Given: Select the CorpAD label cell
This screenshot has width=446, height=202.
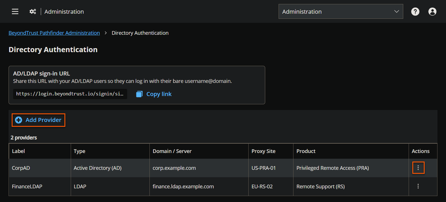Looking at the screenshot, I should tap(40, 168).
